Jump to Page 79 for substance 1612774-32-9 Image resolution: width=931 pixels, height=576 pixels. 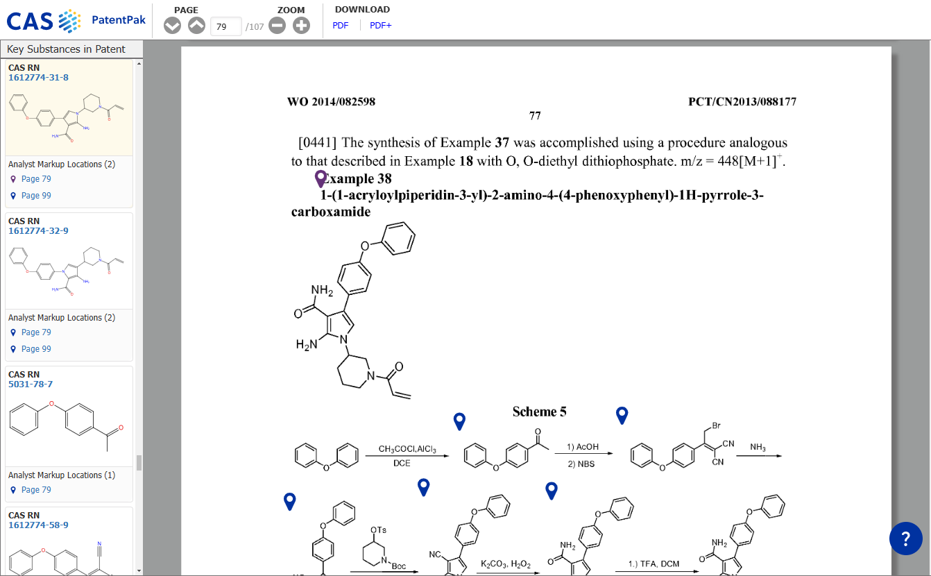pos(36,332)
